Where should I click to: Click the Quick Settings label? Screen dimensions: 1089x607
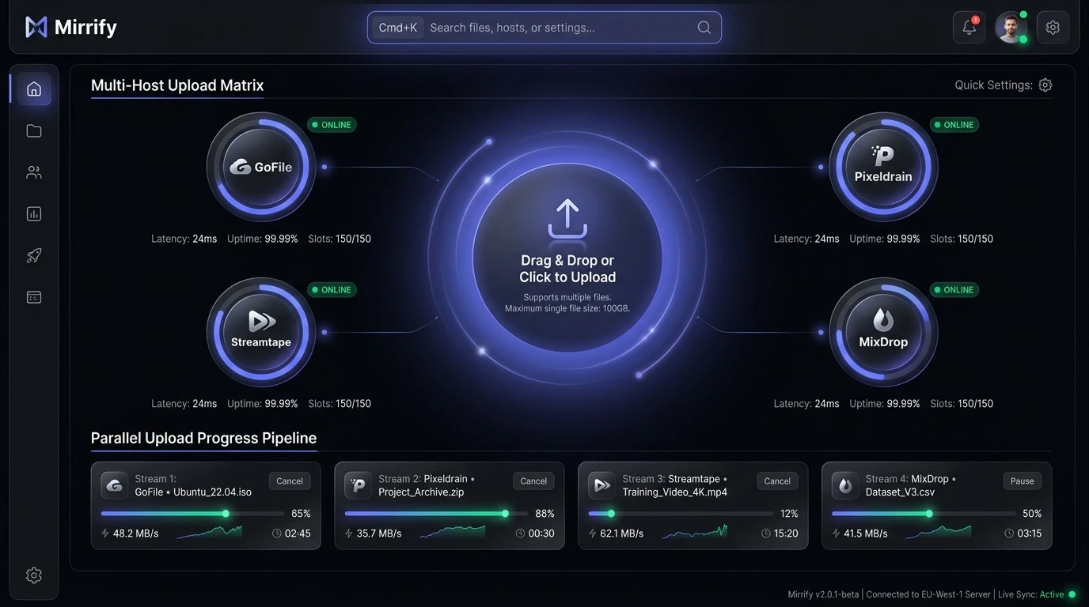993,85
